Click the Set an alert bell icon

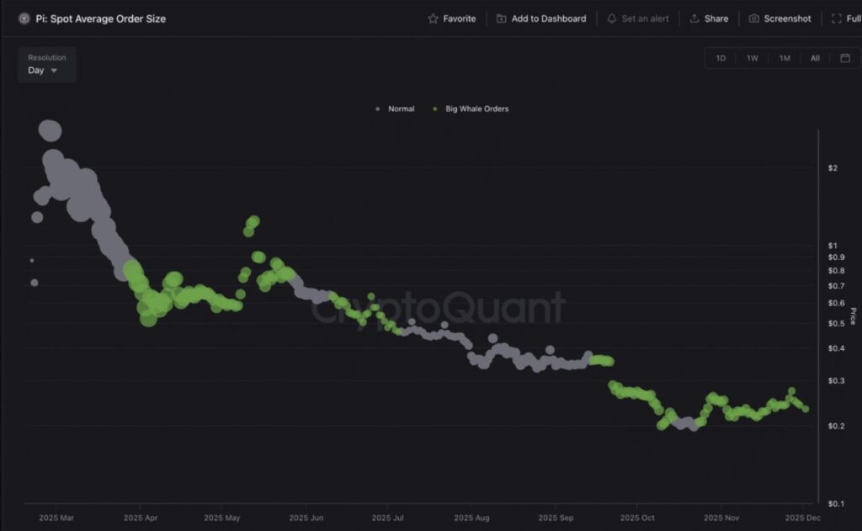pyautogui.click(x=612, y=19)
